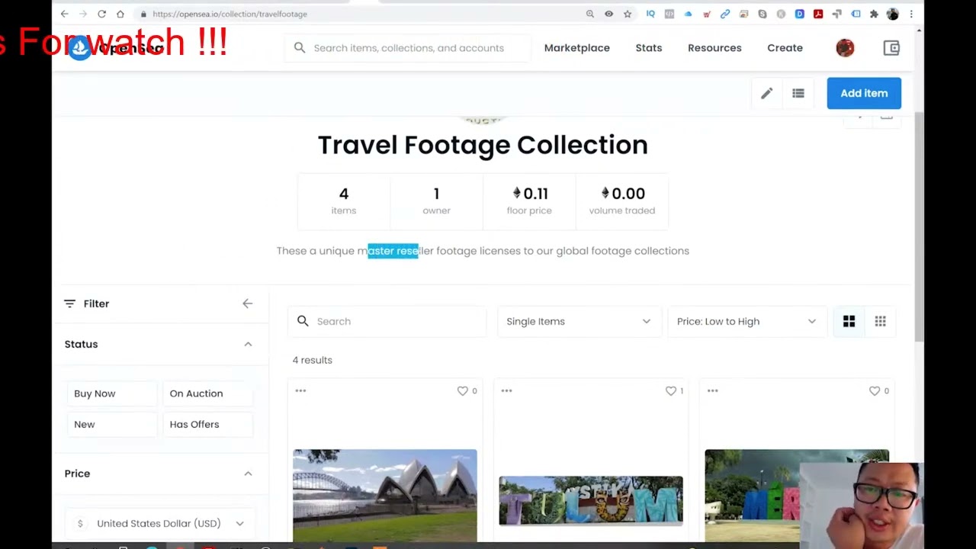This screenshot has width=976, height=549.
Task: Toggle the Buy Now status filter
Action: pos(111,393)
